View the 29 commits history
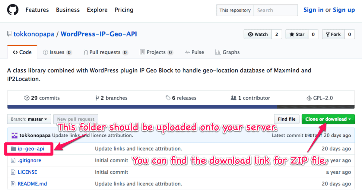This screenshot has height=193, width=362. [42, 98]
